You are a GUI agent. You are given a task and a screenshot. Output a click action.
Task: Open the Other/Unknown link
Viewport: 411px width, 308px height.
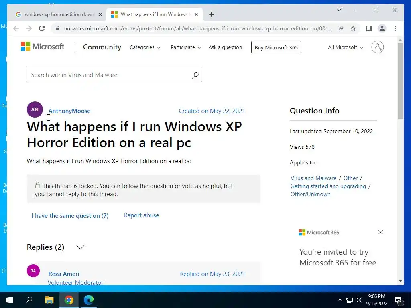click(310, 194)
